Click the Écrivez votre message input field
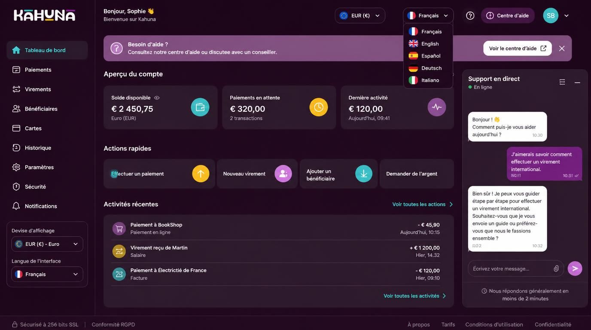Image resolution: width=591 pixels, height=330 pixels. (x=516, y=269)
